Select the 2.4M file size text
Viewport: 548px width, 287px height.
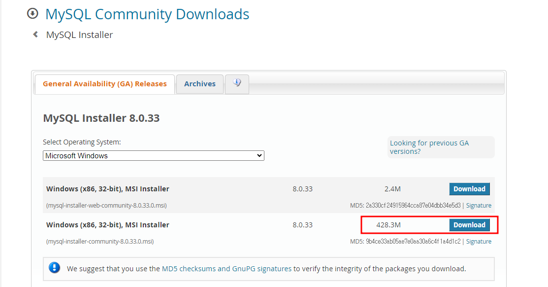392,189
